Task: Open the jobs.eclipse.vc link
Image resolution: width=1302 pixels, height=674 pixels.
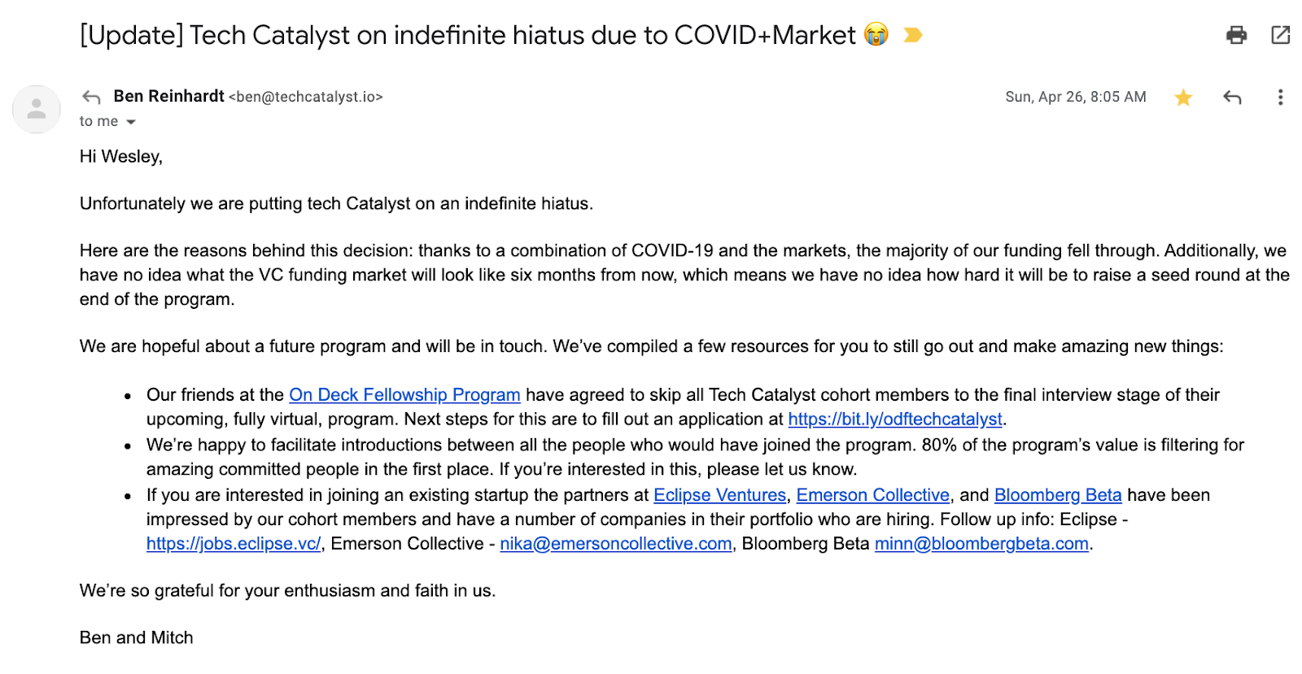Action: (234, 544)
